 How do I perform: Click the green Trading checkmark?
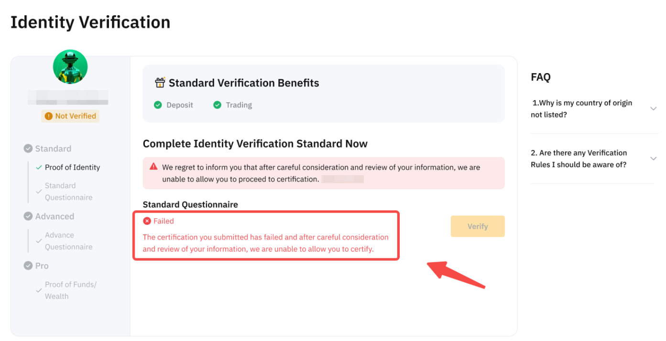(218, 105)
